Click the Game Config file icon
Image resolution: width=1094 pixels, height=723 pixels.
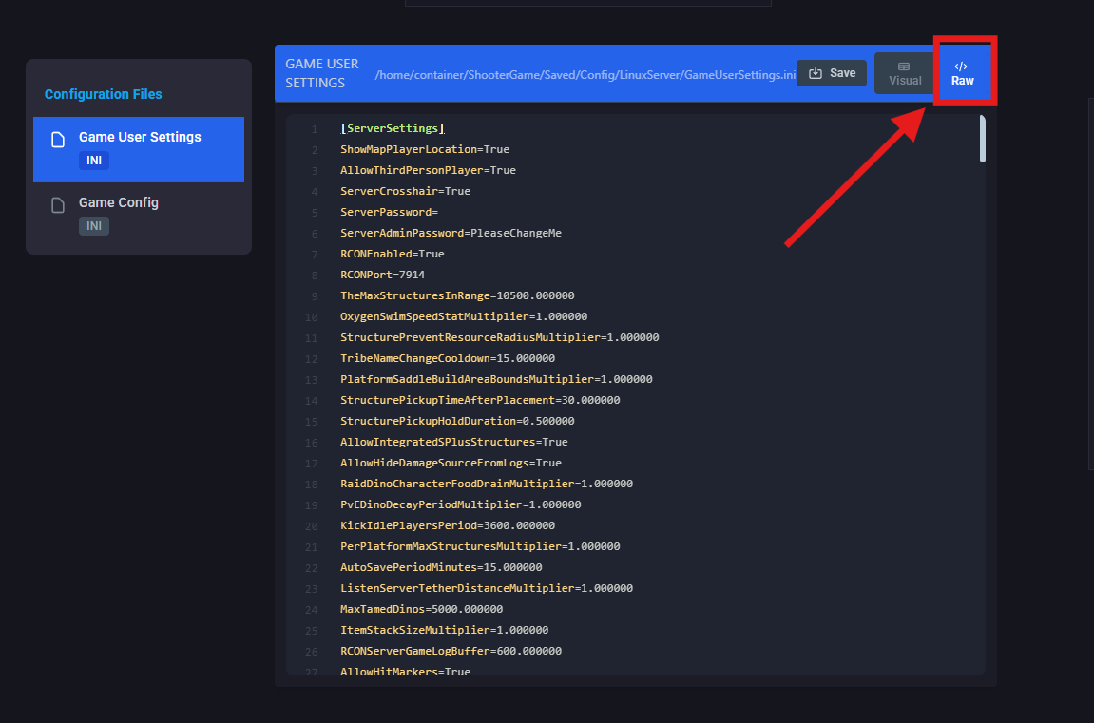click(x=58, y=205)
